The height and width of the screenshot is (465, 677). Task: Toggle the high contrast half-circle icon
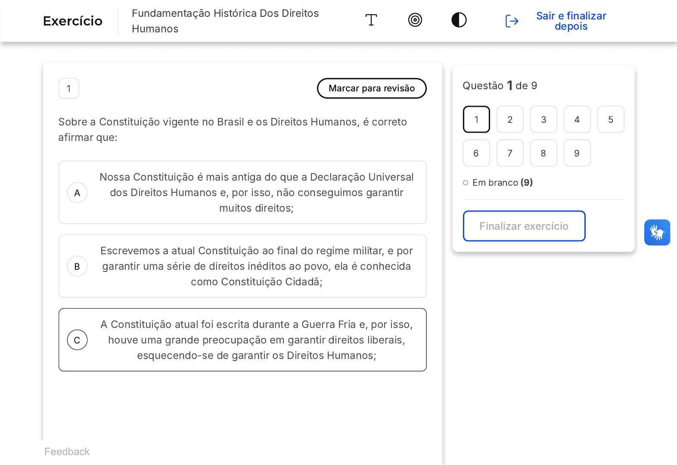tap(459, 20)
